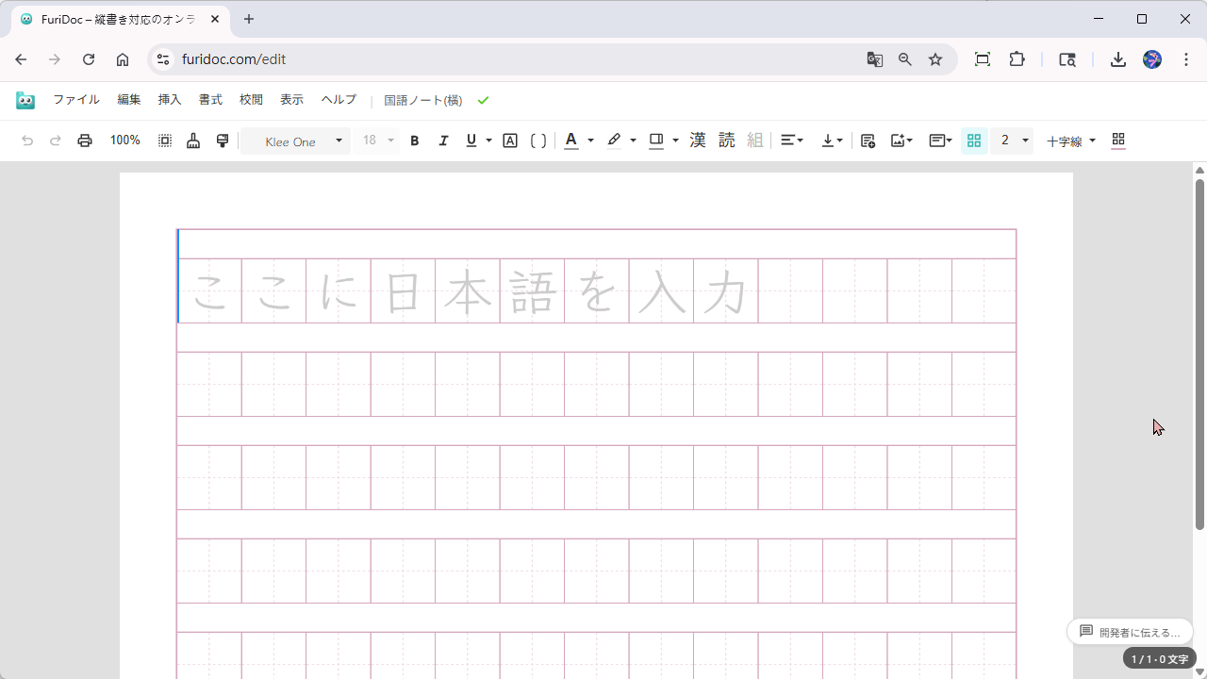Click the rightmost grid layout icon
Image resolution: width=1207 pixels, height=679 pixels.
1117,140
